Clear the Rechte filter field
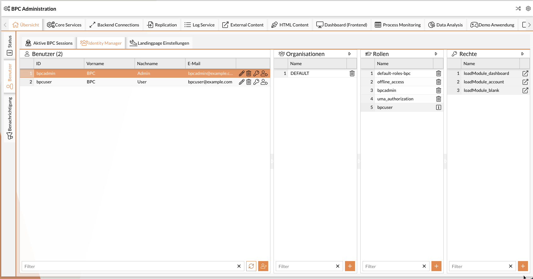The image size is (533, 279). pyautogui.click(x=511, y=266)
